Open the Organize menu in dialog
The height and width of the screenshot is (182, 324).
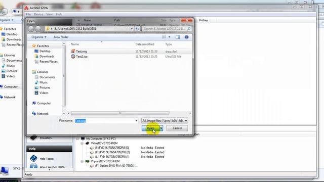(x=39, y=37)
